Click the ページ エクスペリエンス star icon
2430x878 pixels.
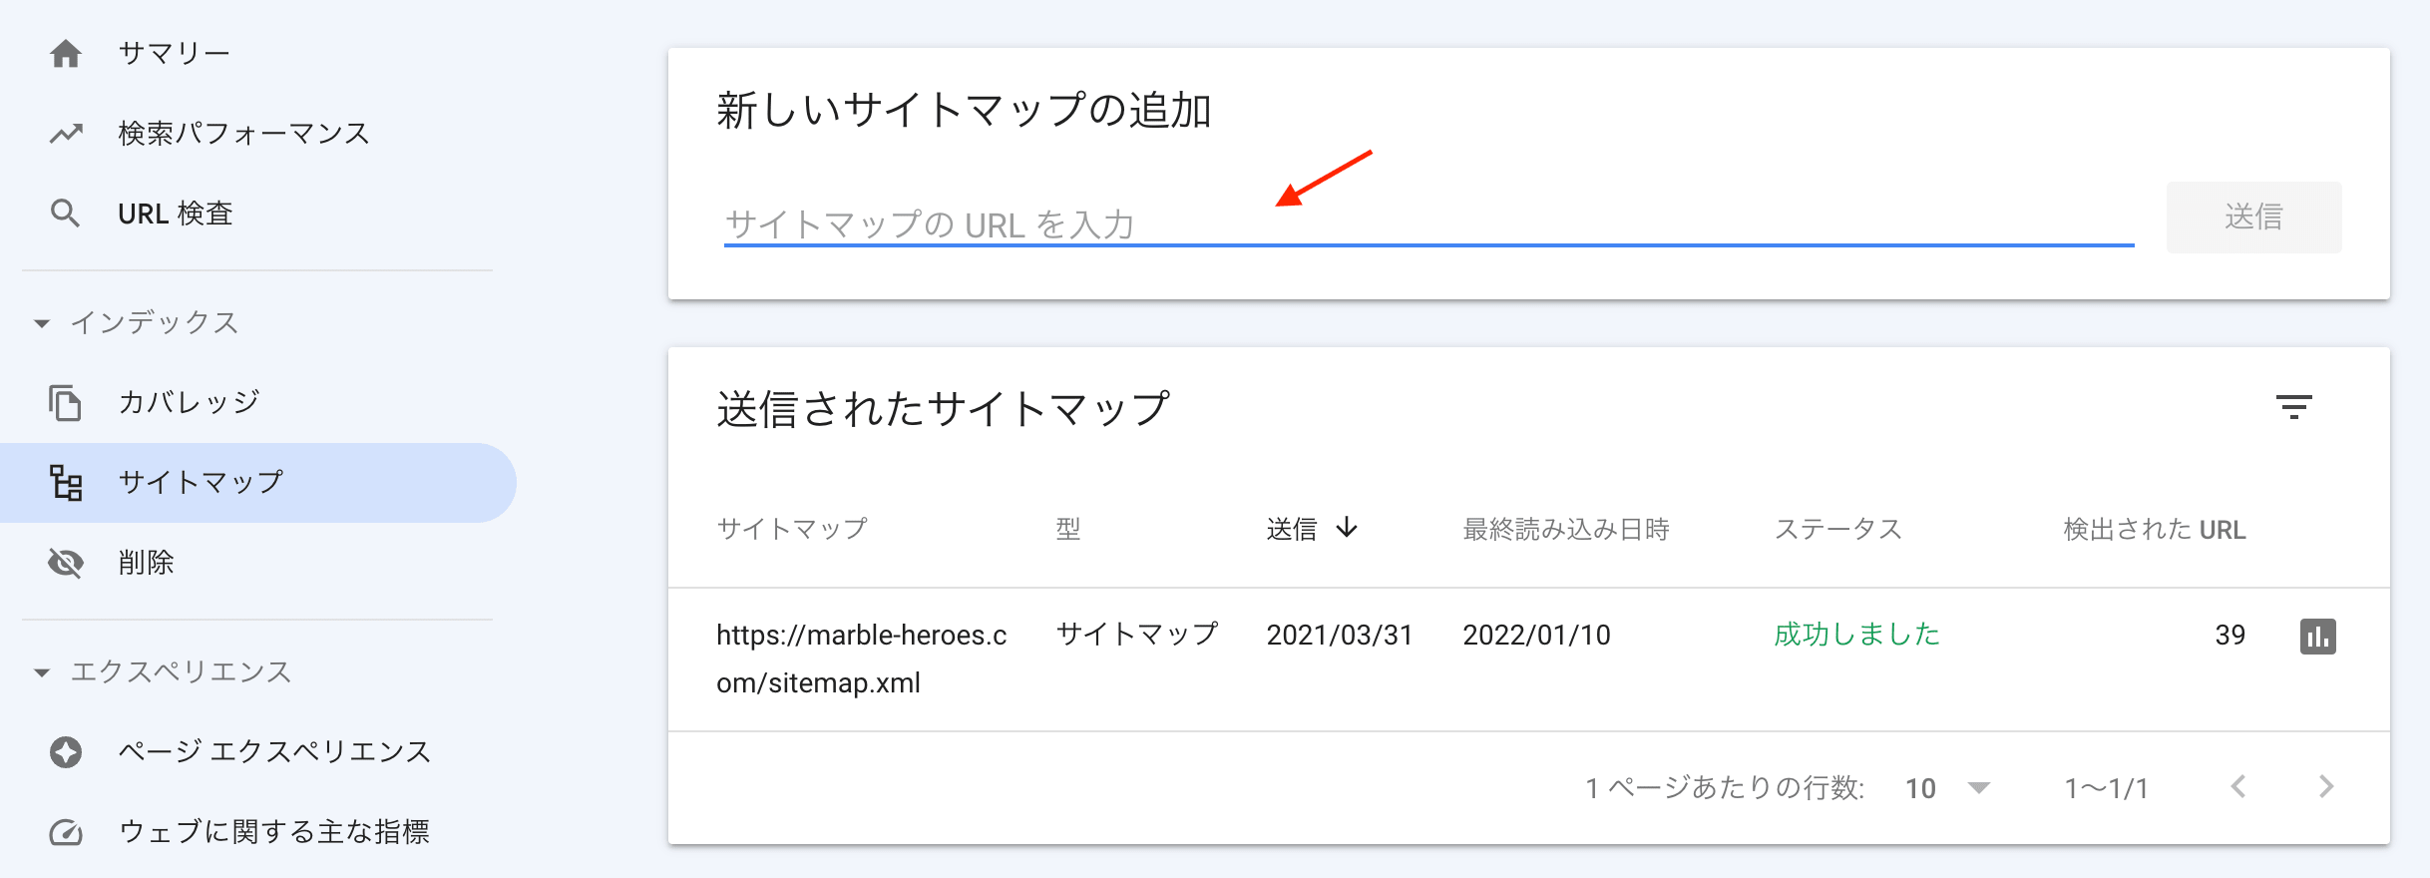pyautogui.click(x=66, y=751)
